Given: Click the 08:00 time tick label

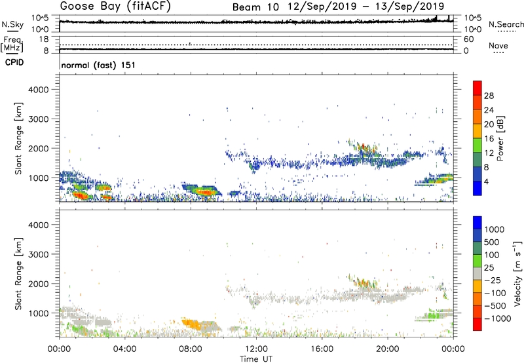Looking at the screenshot, I should [190, 349].
